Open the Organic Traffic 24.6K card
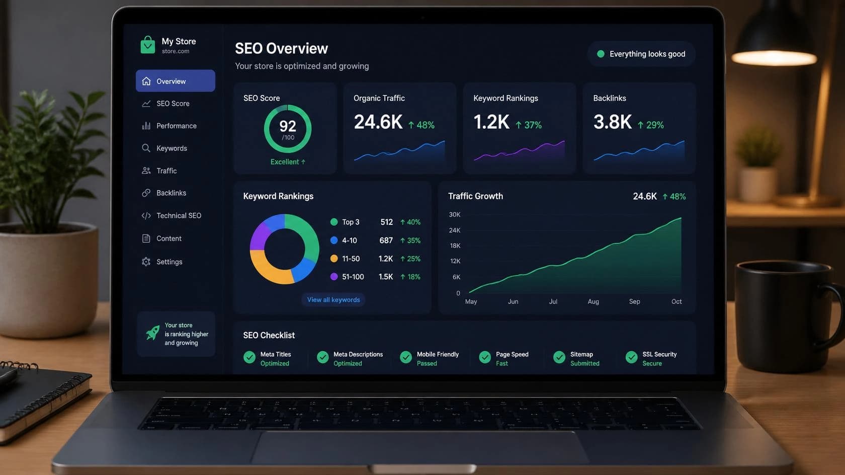The image size is (845, 475). point(400,128)
